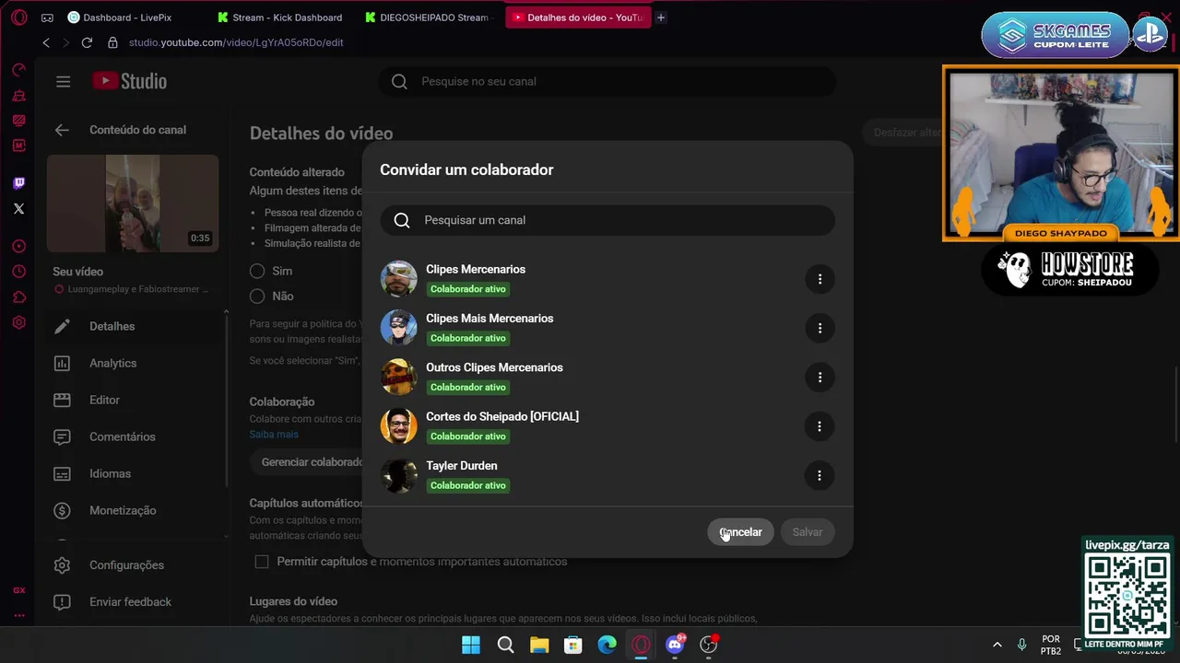
Task: Click the video thumbnail preview
Action: point(133,204)
